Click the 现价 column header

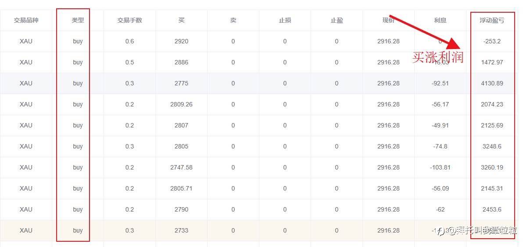pyautogui.click(x=388, y=20)
